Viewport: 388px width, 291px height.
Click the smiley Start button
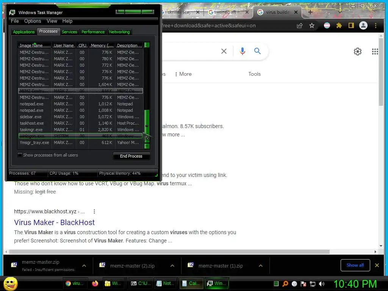(11, 283)
